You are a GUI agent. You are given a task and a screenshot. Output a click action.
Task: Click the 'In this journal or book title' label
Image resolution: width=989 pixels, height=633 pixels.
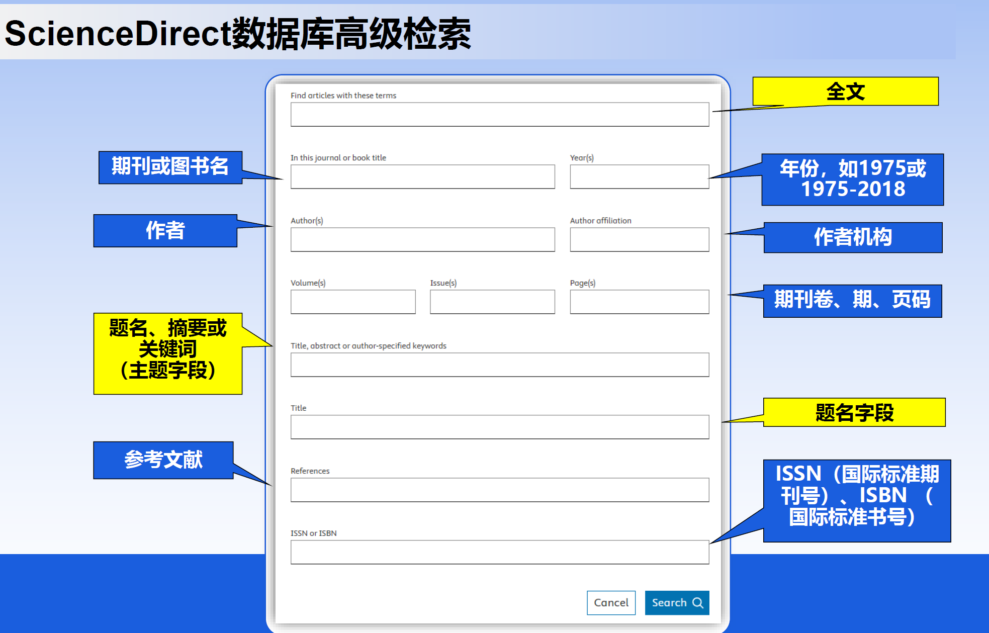click(338, 158)
